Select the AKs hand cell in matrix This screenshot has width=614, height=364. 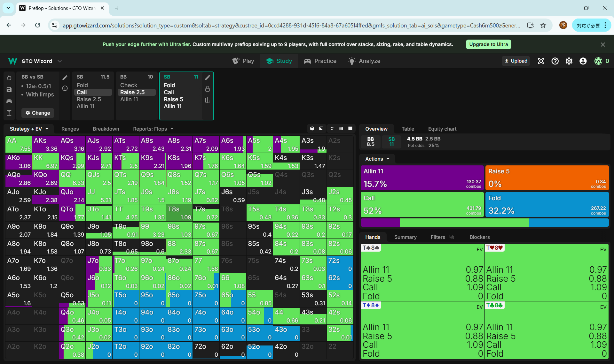45,144
